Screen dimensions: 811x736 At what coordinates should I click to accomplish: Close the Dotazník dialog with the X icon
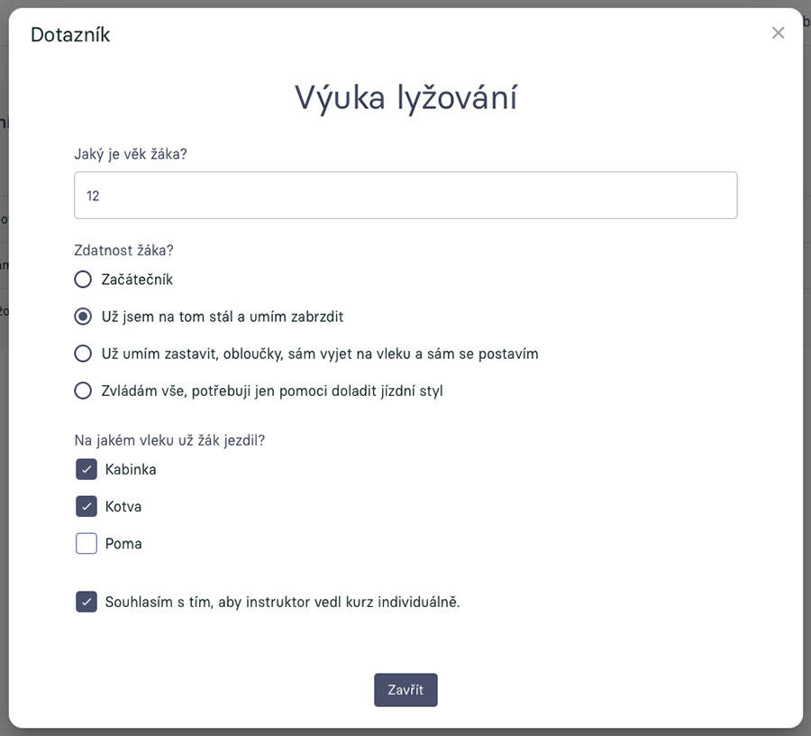pyautogui.click(x=779, y=33)
